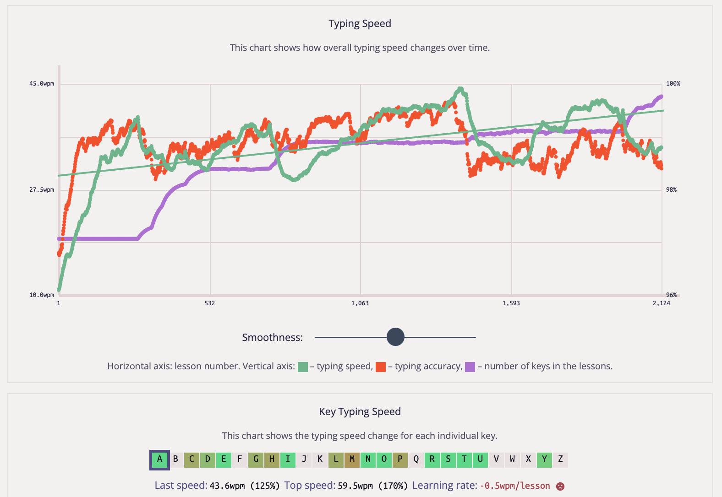Click the green typing speed legend swatch

(303, 367)
